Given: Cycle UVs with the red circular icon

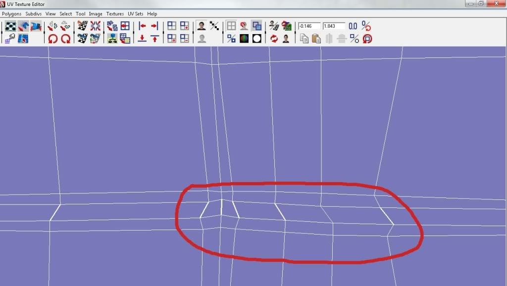Looking at the screenshot, I should pyautogui.click(x=367, y=39).
